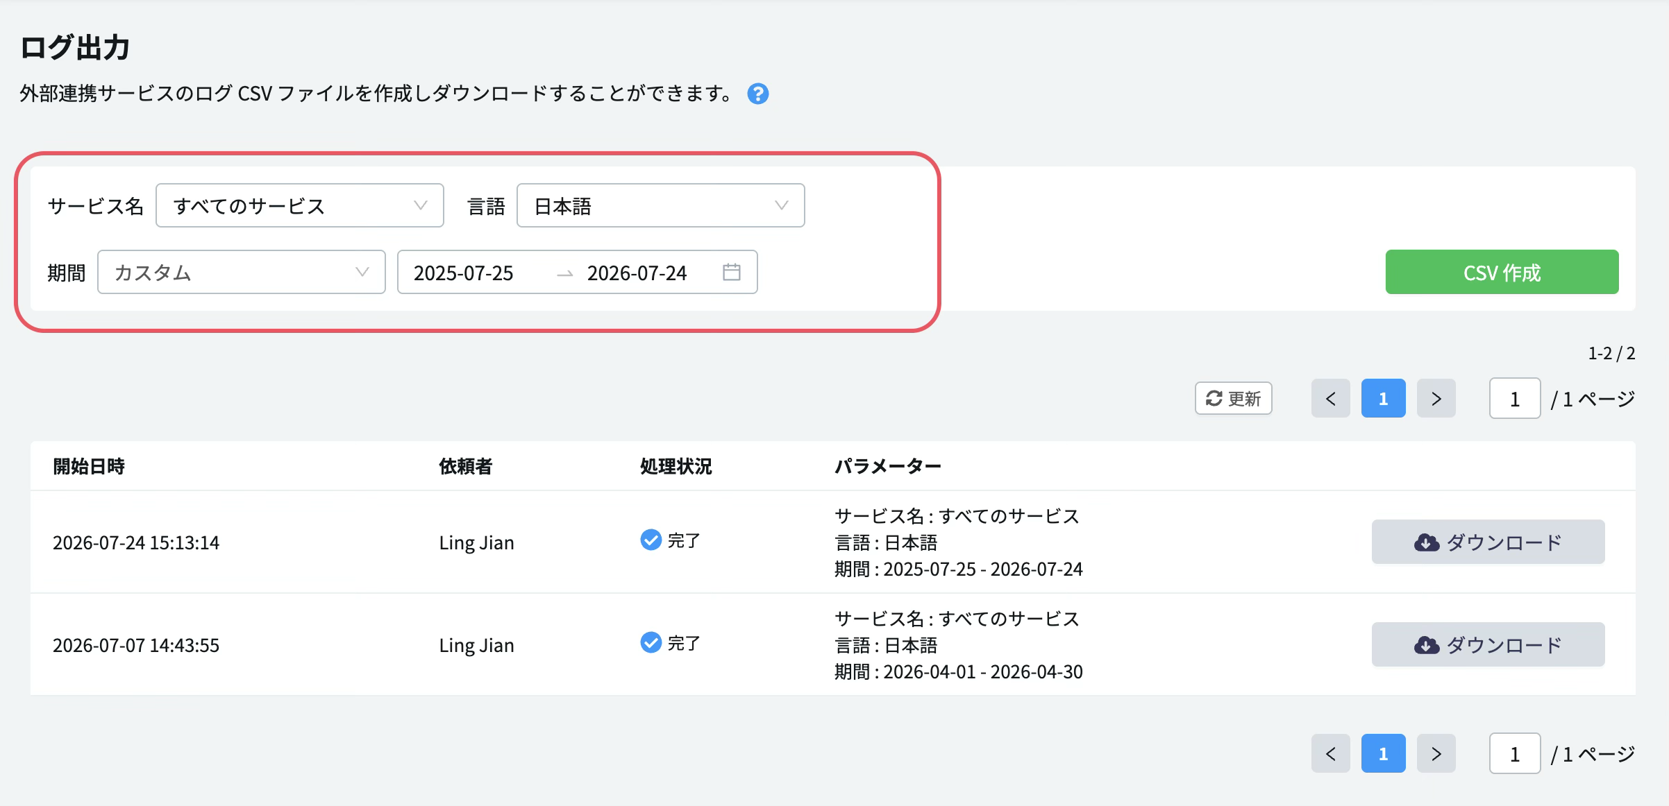Click the start date 2025-07-25 field
Screen dimensions: 1669x806
464,273
